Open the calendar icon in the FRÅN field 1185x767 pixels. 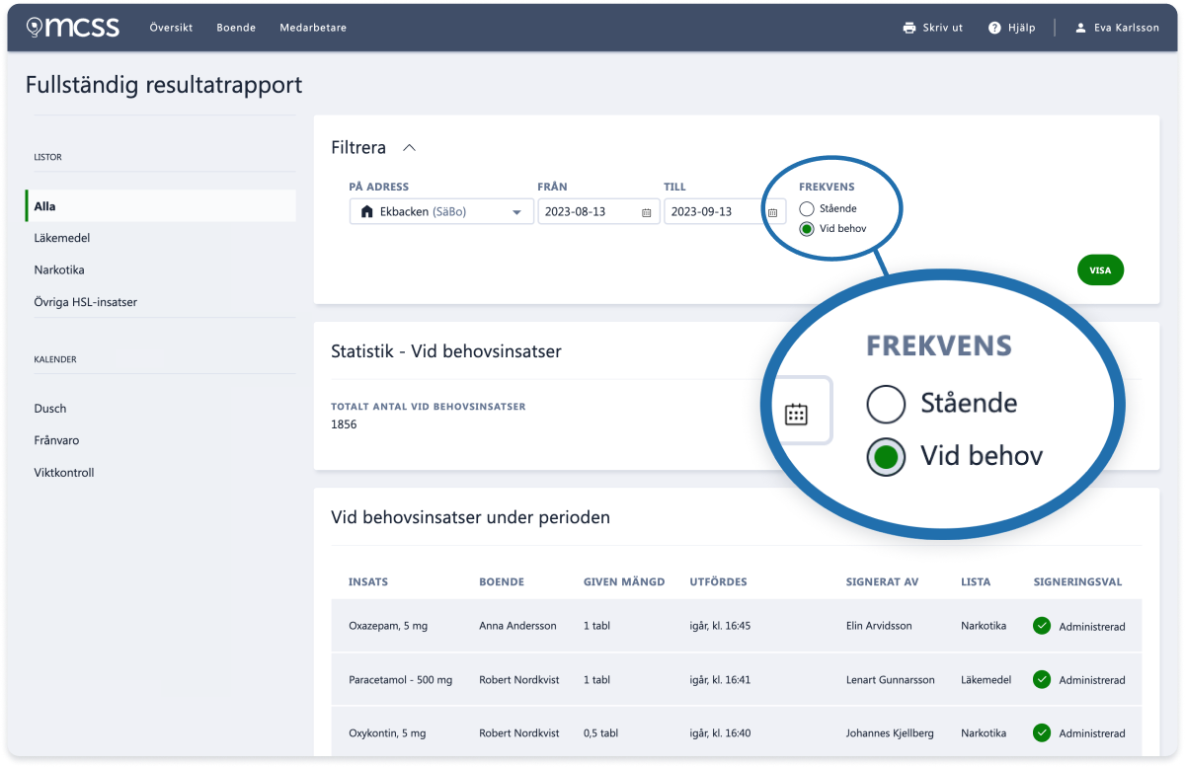point(647,211)
